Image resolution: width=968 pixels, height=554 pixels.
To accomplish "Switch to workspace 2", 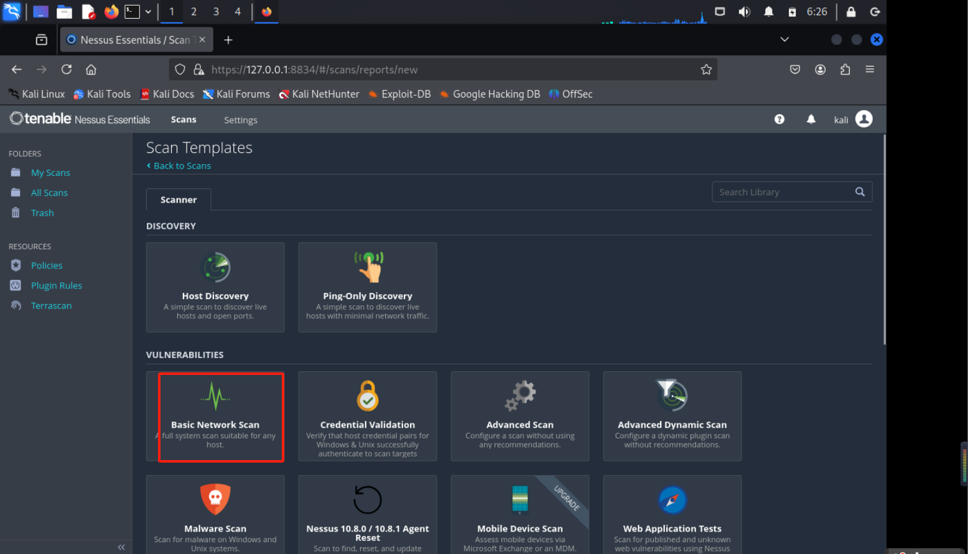I will pyautogui.click(x=193, y=12).
